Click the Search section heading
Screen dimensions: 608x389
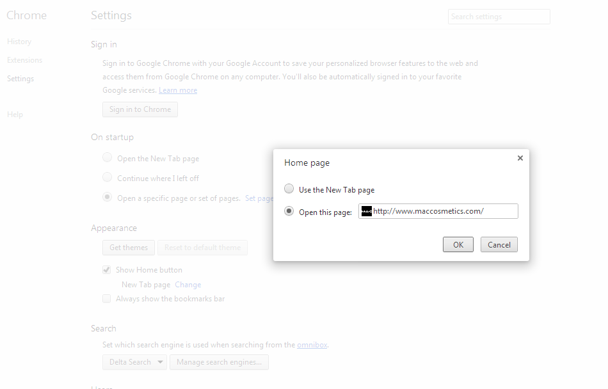104,329
